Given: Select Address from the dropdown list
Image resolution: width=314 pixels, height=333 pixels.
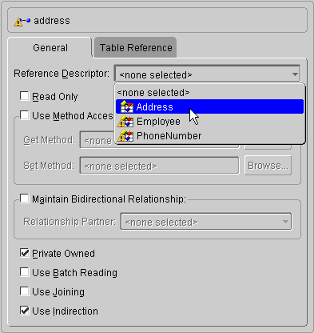Looking at the screenshot, I should tap(210, 106).
